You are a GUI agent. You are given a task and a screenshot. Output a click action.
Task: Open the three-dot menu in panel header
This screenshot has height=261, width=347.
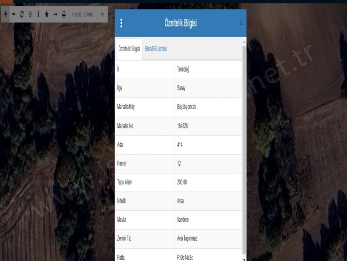[x=121, y=23]
